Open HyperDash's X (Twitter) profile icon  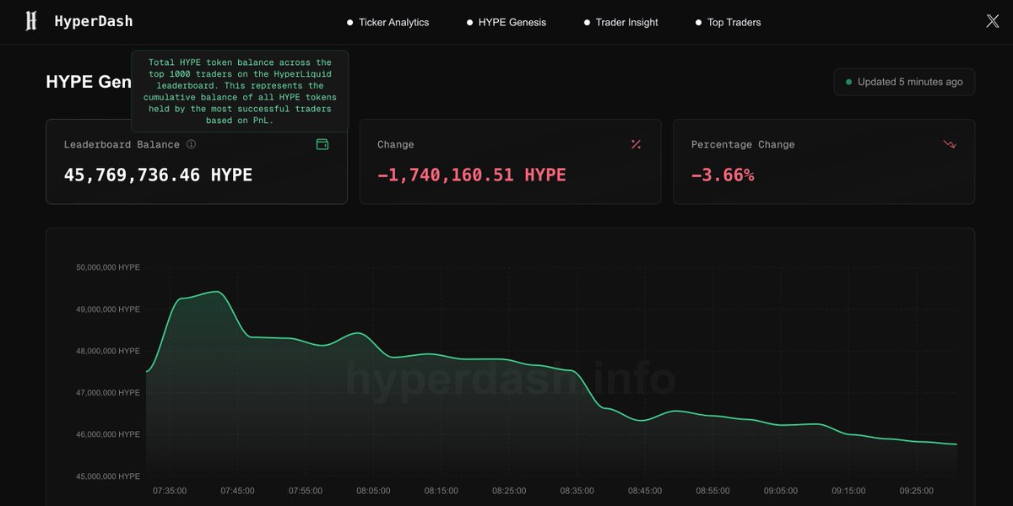pos(993,21)
